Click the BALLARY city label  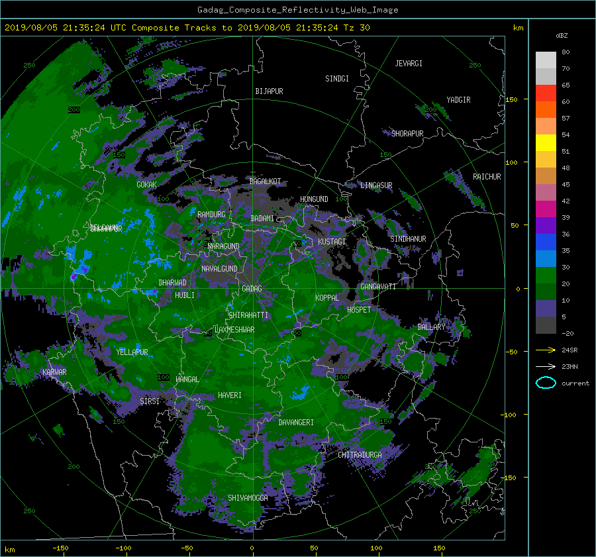[x=431, y=327]
